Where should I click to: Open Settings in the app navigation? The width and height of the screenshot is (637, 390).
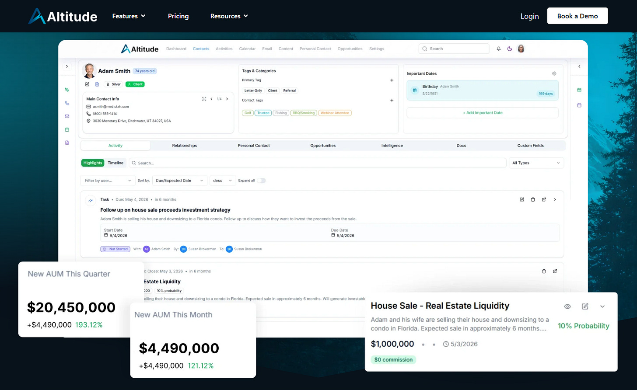(377, 49)
